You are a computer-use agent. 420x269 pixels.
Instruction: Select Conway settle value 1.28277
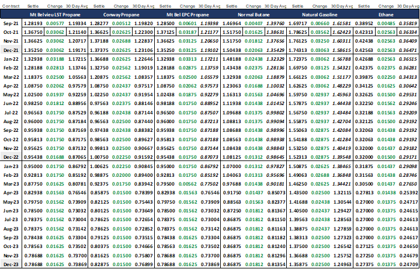[x=99, y=23]
